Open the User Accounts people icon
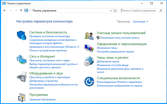This screenshot has width=167, height=104. 89,36
